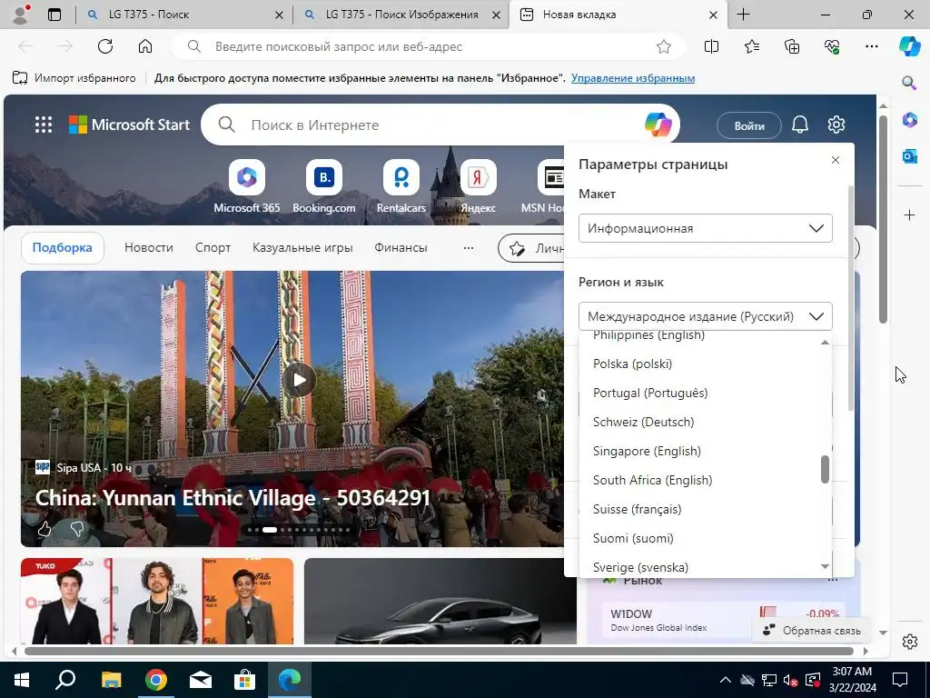Open the Microsoft Start app launcher grid
This screenshot has width=930, height=698.
pos(44,125)
